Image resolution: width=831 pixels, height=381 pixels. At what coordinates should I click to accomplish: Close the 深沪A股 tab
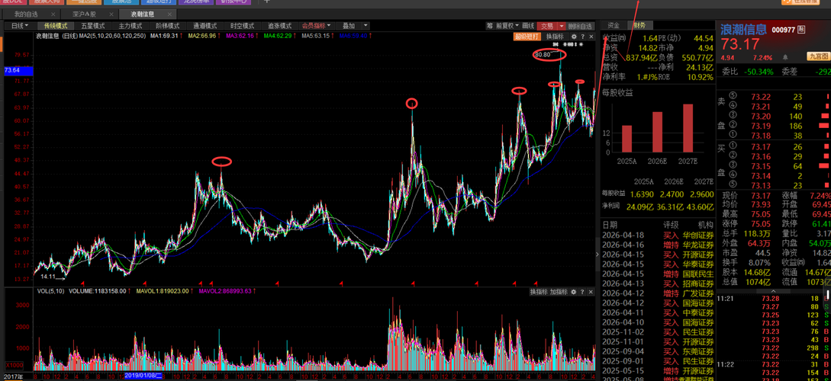click(112, 14)
